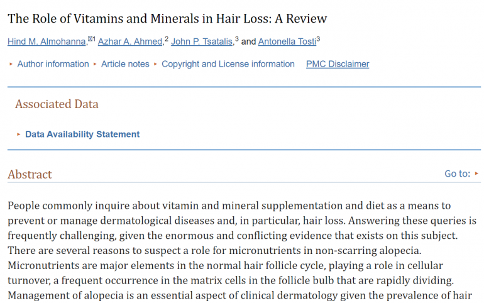Open author link Azhar A. Ahmed
The width and height of the screenshot is (484, 303).
[130, 41]
